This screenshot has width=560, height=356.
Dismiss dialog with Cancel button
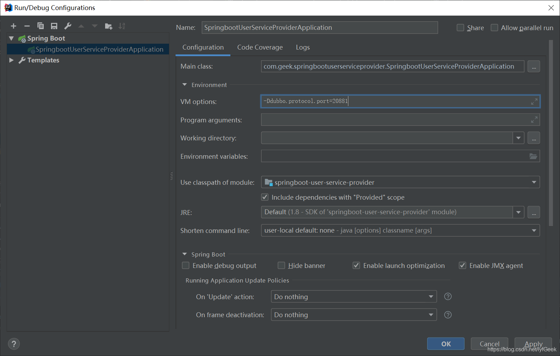point(489,344)
